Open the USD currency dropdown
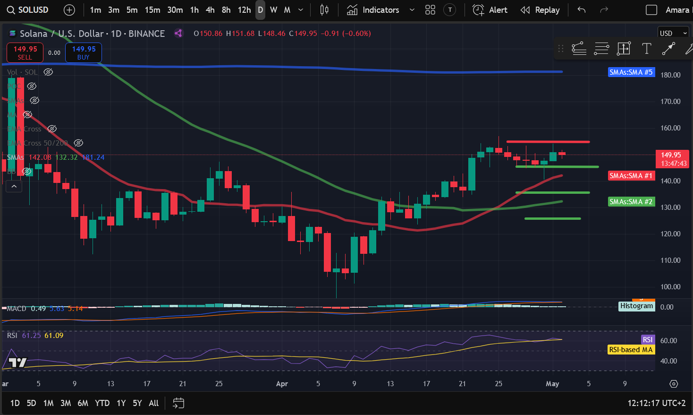 pyautogui.click(x=674, y=33)
